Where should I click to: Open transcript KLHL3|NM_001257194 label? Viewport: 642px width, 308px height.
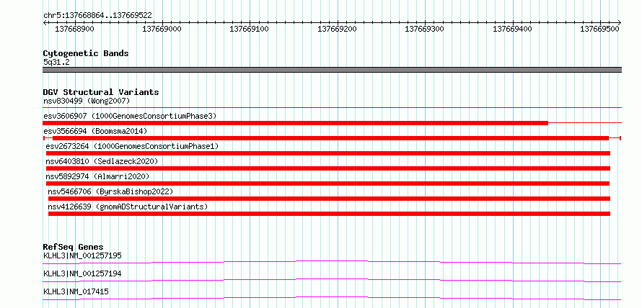click(82, 273)
